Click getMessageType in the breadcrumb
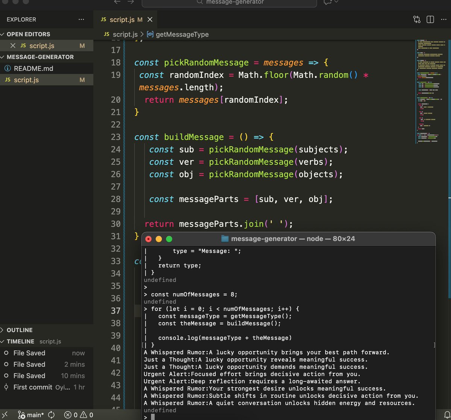Viewport: 451px width, 420px height. (x=182, y=34)
